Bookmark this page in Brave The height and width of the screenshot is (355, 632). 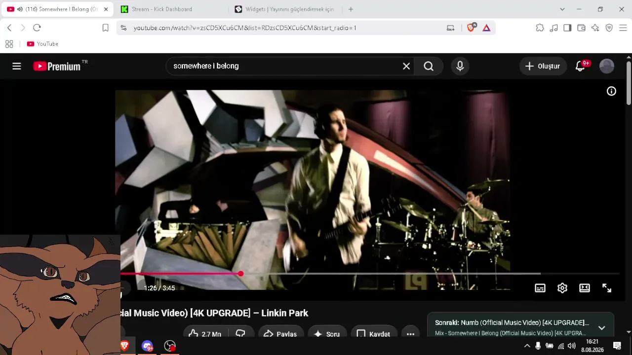105,28
